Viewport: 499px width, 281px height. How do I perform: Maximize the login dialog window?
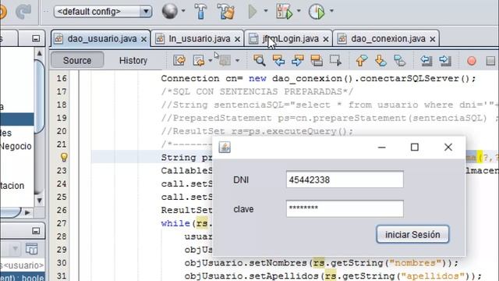coord(414,148)
